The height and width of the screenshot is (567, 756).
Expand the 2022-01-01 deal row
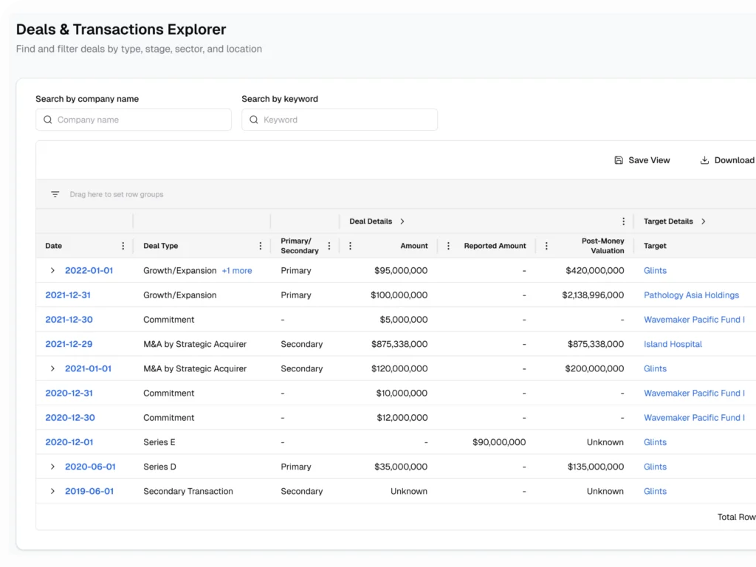(52, 270)
